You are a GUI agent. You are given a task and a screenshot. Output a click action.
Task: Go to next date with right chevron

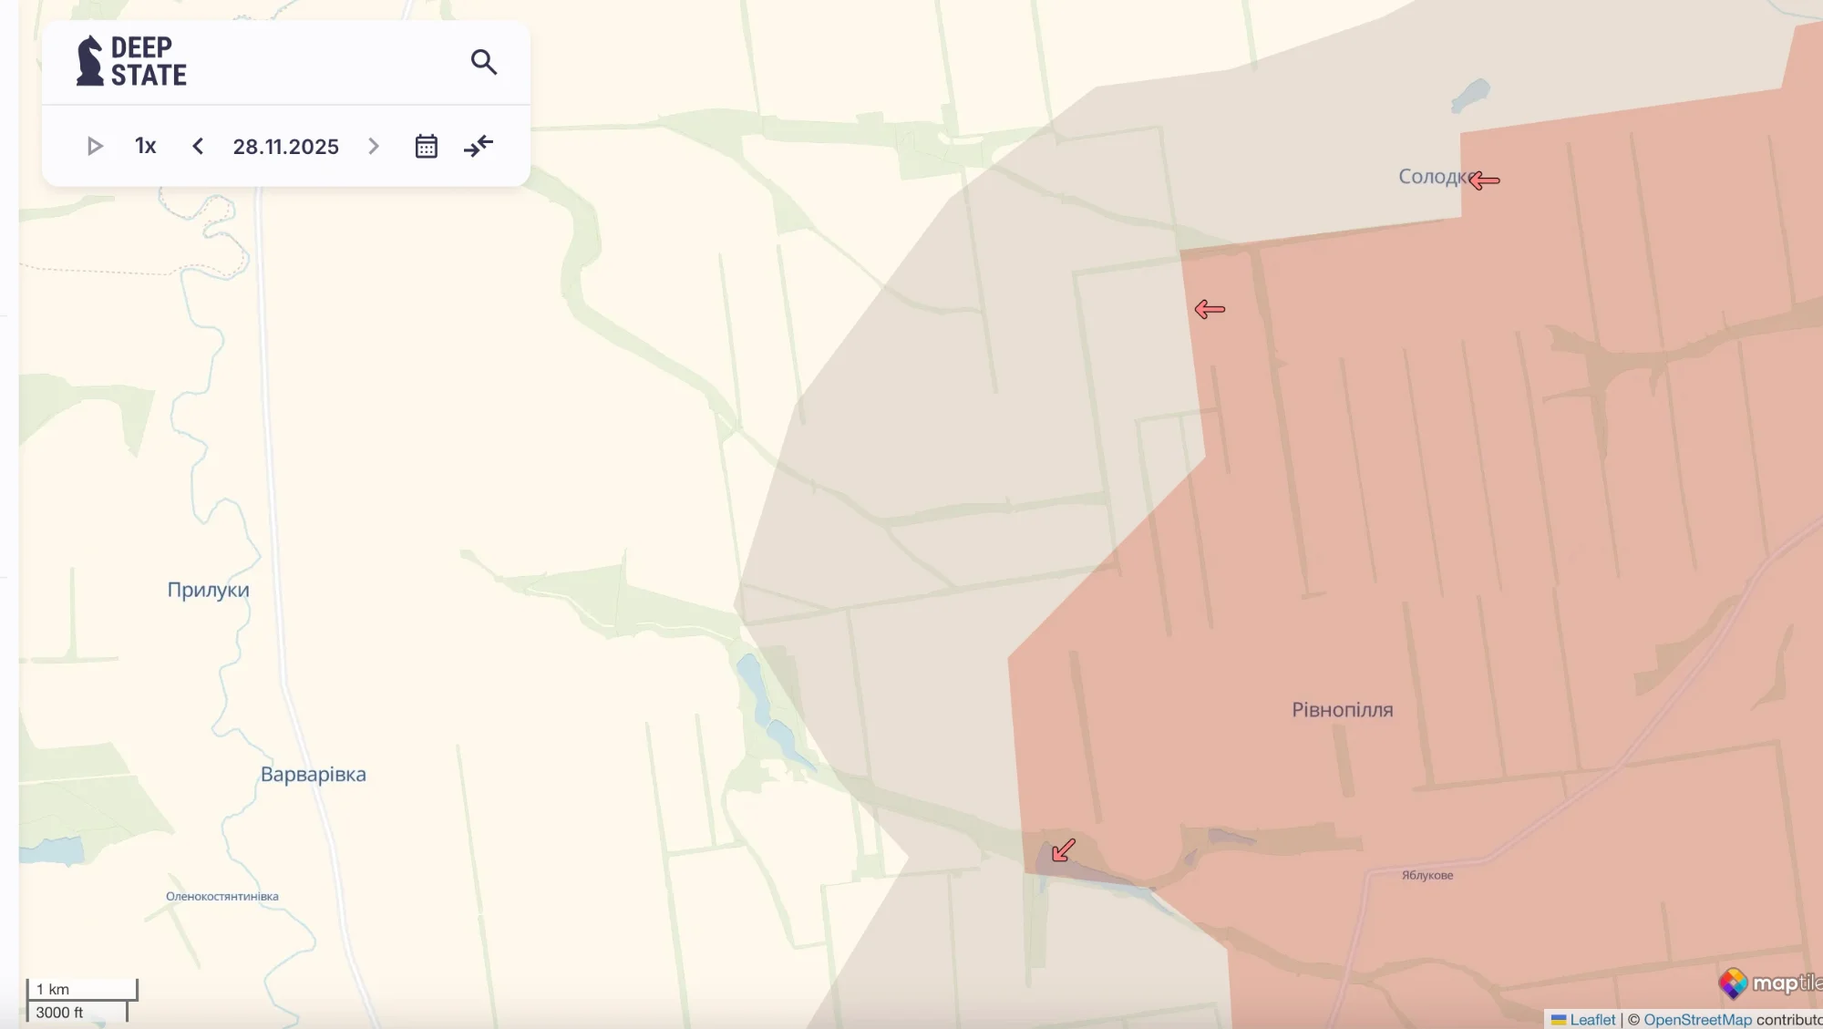point(374,146)
